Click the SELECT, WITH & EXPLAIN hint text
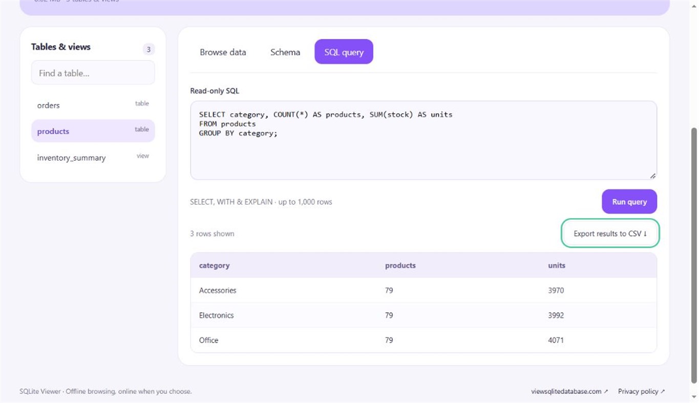Viewport: 699px width, 403px height. pos(261,202)
